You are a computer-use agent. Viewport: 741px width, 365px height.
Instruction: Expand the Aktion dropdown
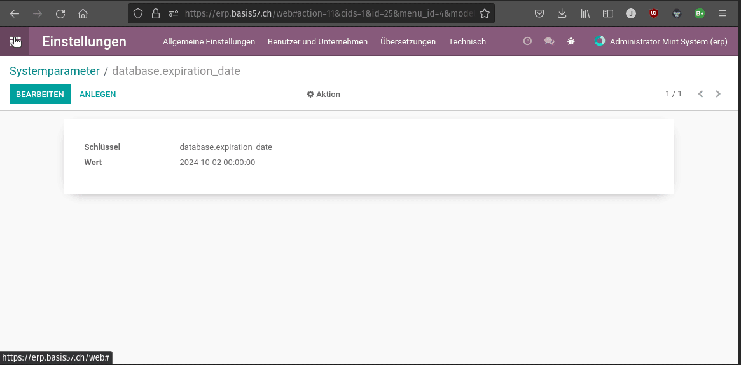pos(323,95)
